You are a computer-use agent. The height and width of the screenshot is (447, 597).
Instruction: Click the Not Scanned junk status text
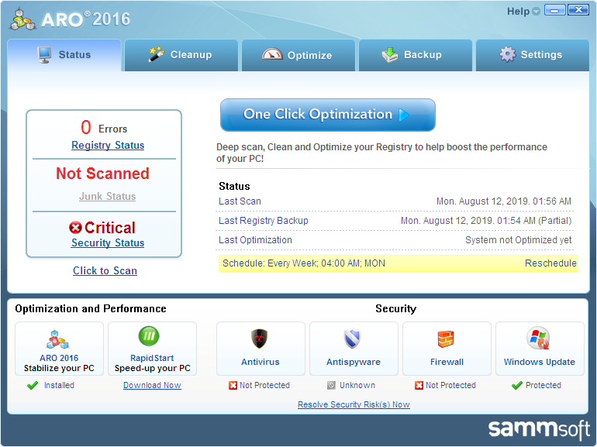click(103, 174)
